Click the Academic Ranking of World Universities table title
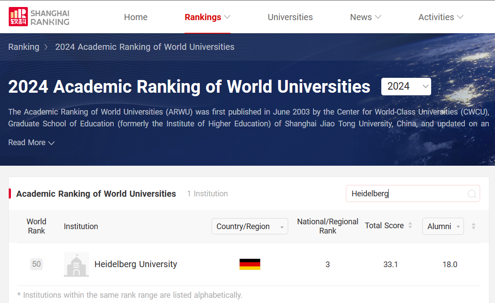This screenshot has width=495, height=303. [x=96, y=194]
